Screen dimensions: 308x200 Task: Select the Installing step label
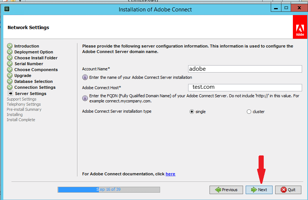coord(15,115)
